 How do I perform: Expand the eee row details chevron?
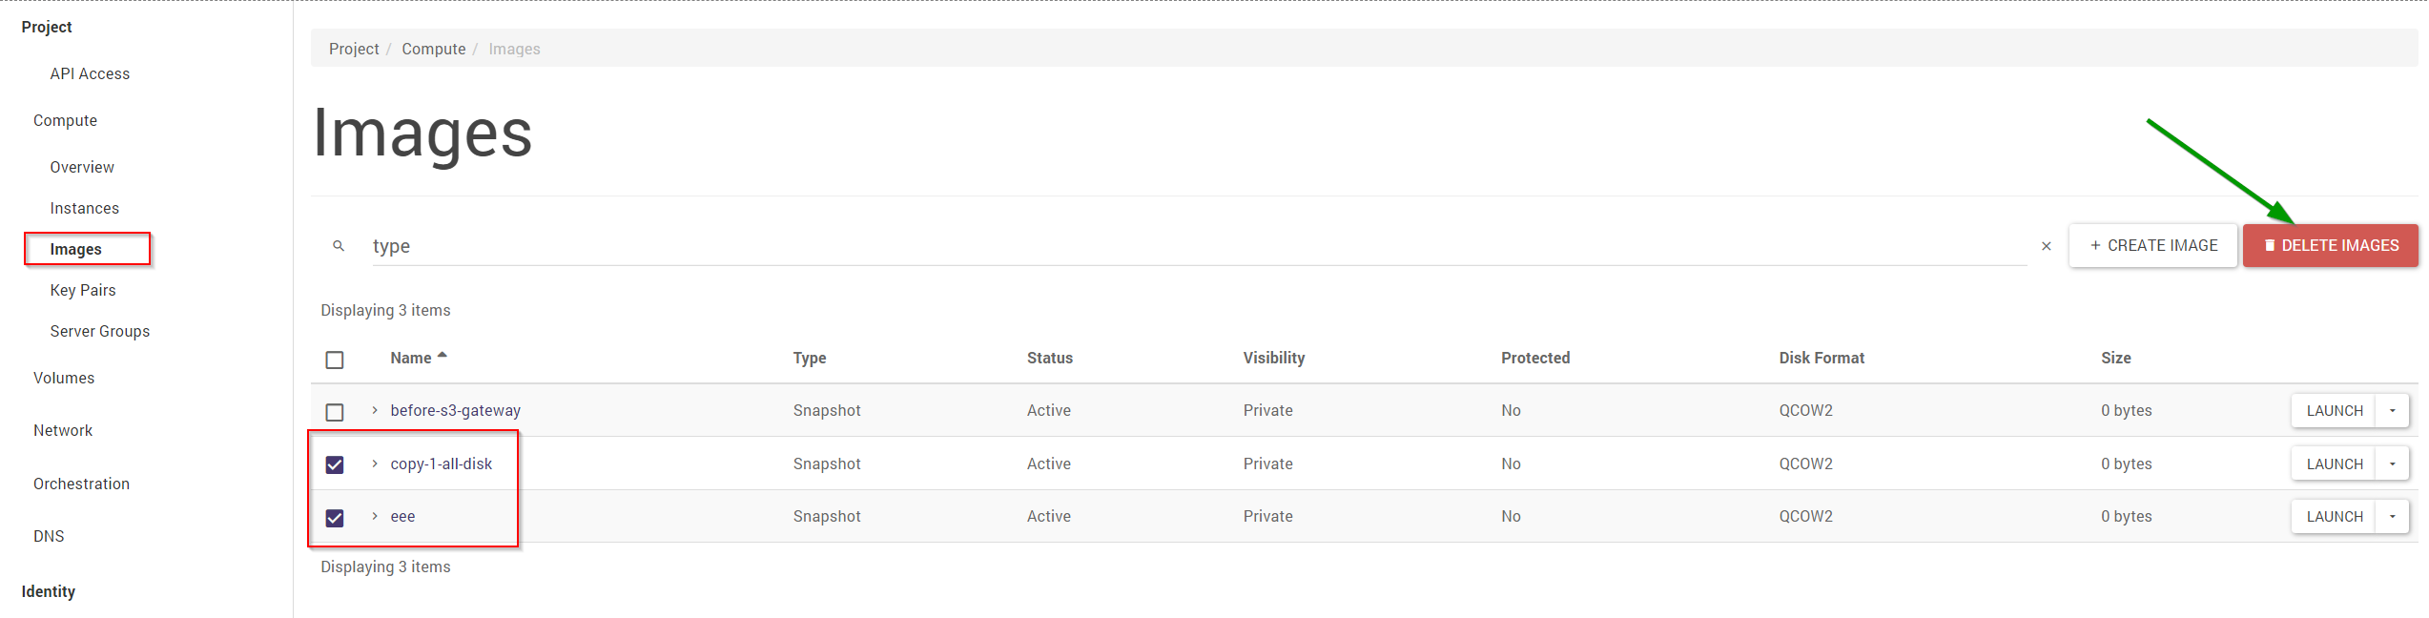[375, 516]
